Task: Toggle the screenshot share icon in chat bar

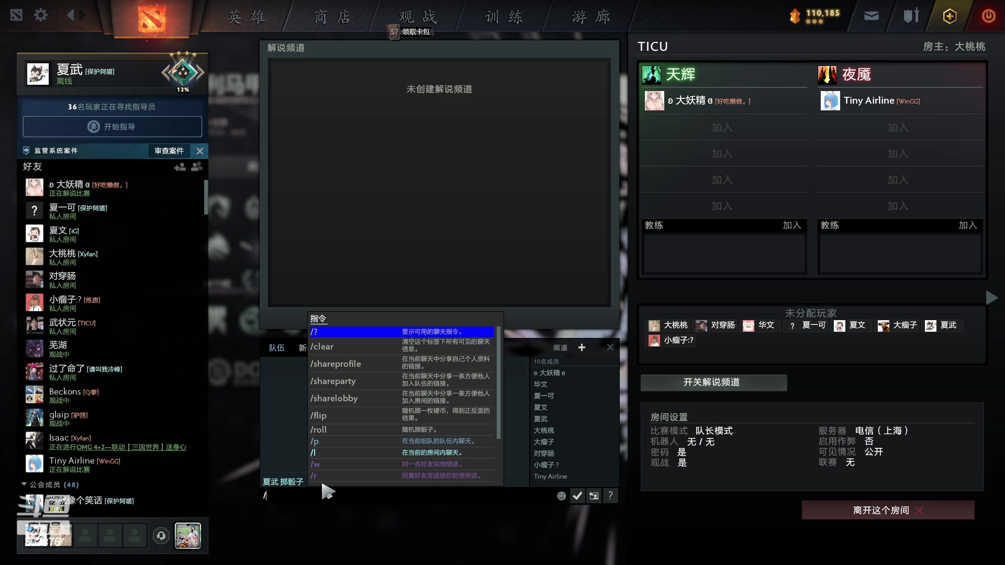Action: pyautogui.click(x=594, y=495)
